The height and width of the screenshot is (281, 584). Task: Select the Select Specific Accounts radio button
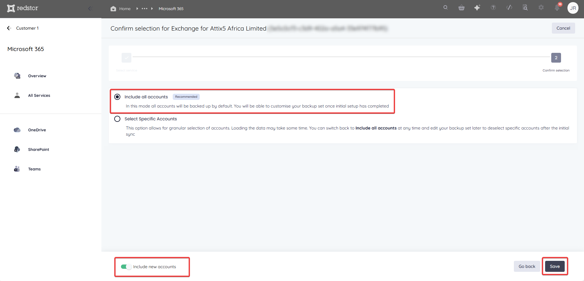point(117,119)
